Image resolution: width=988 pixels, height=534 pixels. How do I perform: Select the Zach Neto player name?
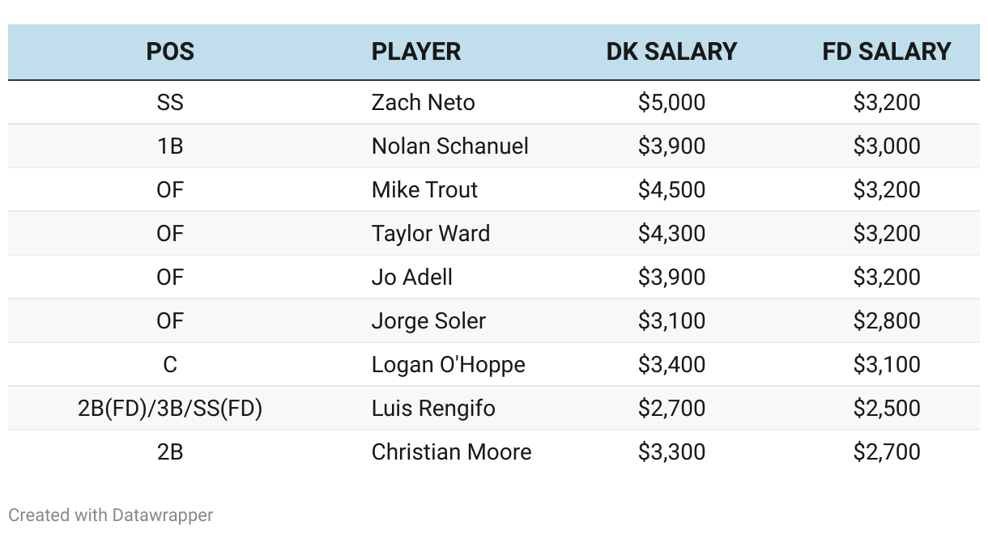point(423,103)
